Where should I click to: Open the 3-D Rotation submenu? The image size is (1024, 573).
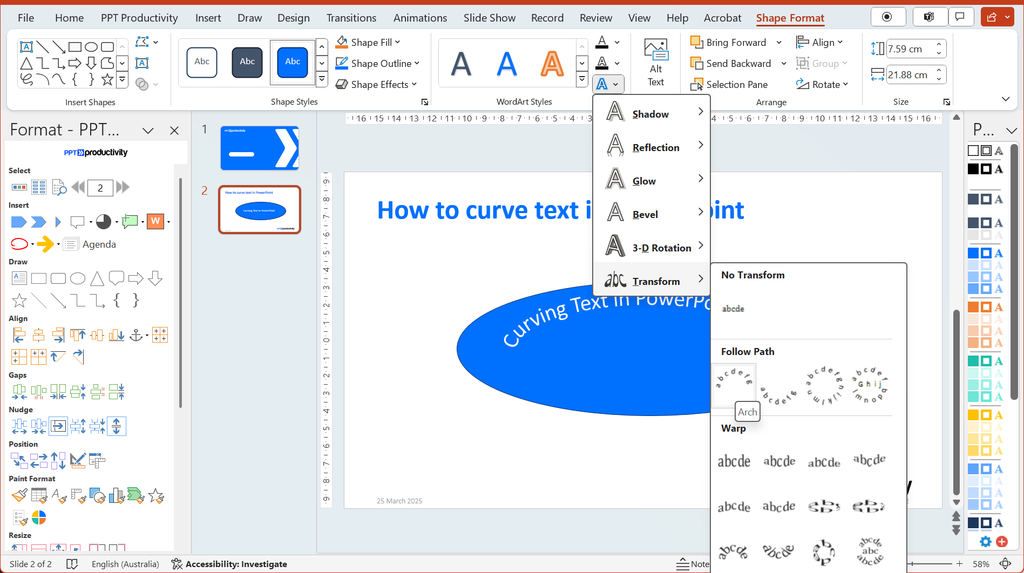(652, 248)
